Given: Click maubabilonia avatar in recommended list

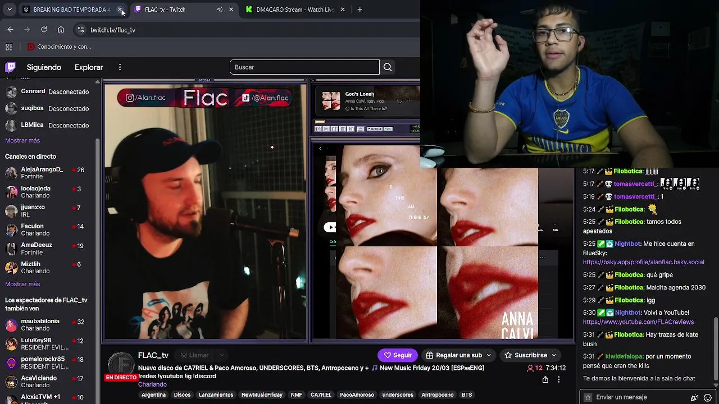Looking at the screenshot, I should tap(11, 325).
